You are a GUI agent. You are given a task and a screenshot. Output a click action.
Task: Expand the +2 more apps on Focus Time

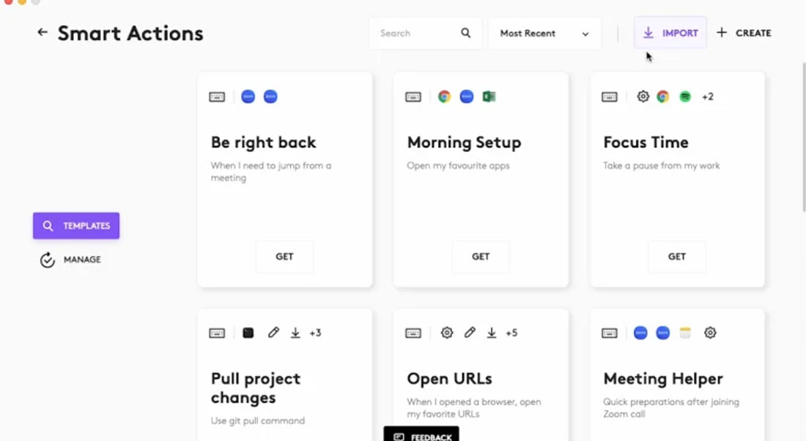pos(708,97)
